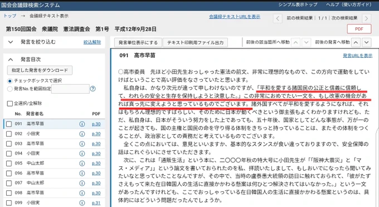This screenshot has width=379, height=207.
Task: Click the 国会会議録検索システム site title
Action: [x=31, y=5]
